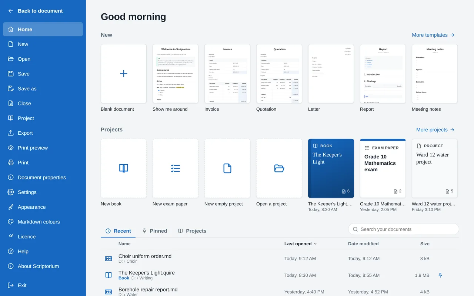The image size is (474, 296).
Task: Open the Ward 12 water project card
Action: point(435,168)
